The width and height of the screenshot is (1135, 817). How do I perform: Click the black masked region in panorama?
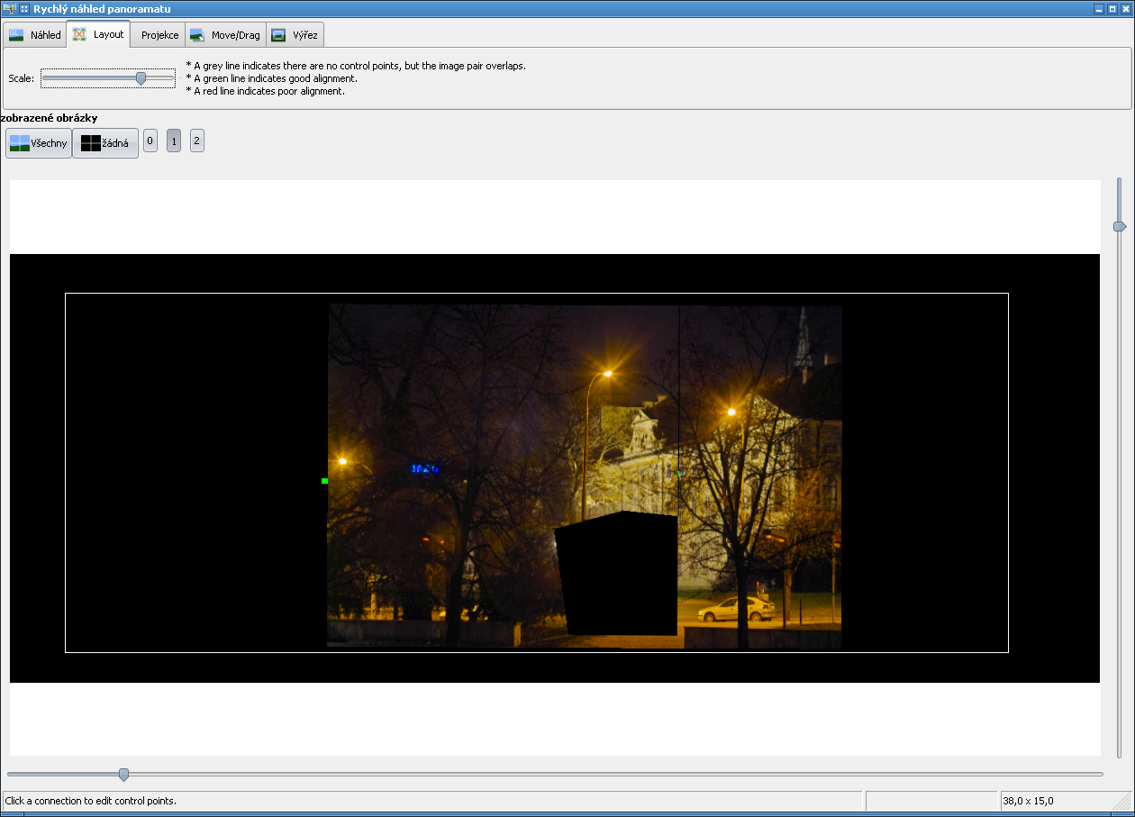pyautogui.click(x=618, y=574)
